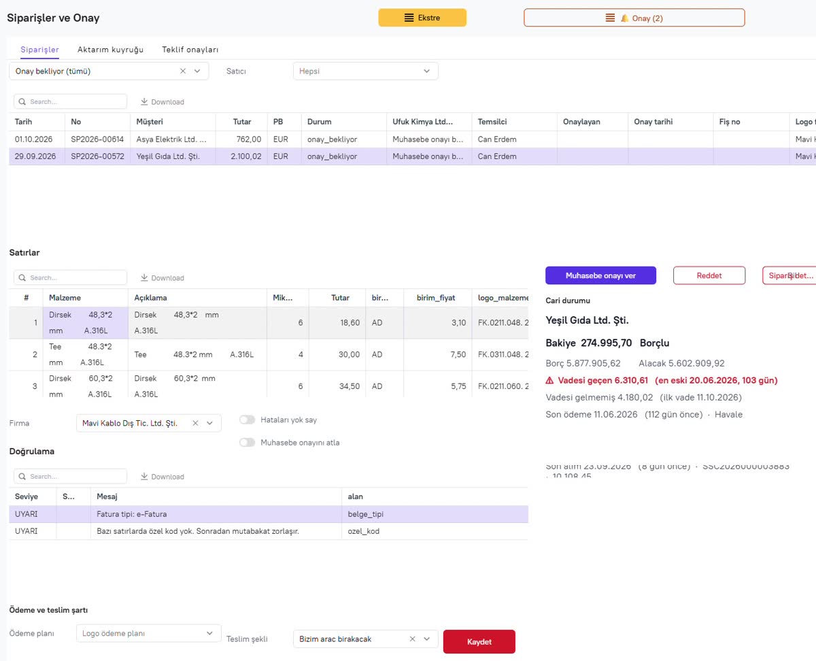The image size is (816, 661).
Task: Expand the Firma dropdown list
Action: click(x=209, y=423)
